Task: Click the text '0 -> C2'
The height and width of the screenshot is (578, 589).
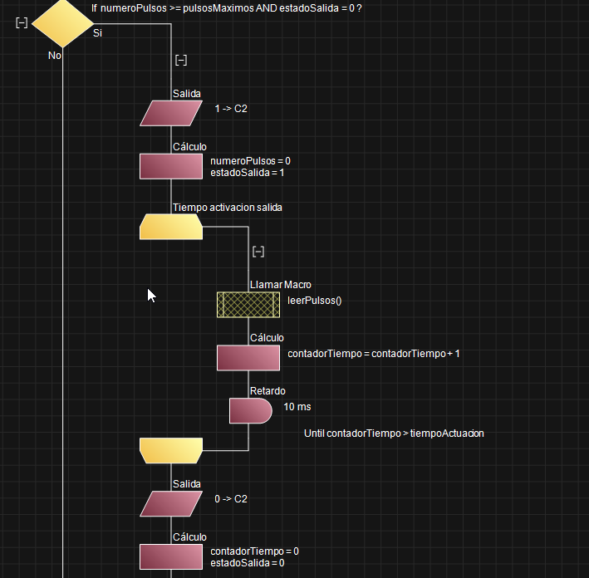Action: pos(231,499)
